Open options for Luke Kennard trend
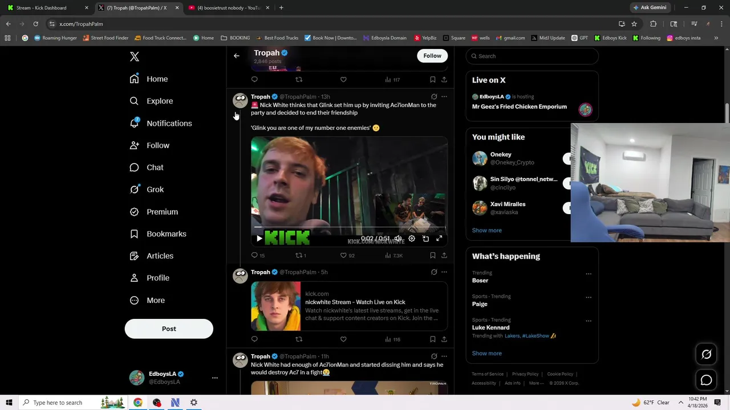Image resolution: width=730 pixels, height=410 pixels. (589, 321)
